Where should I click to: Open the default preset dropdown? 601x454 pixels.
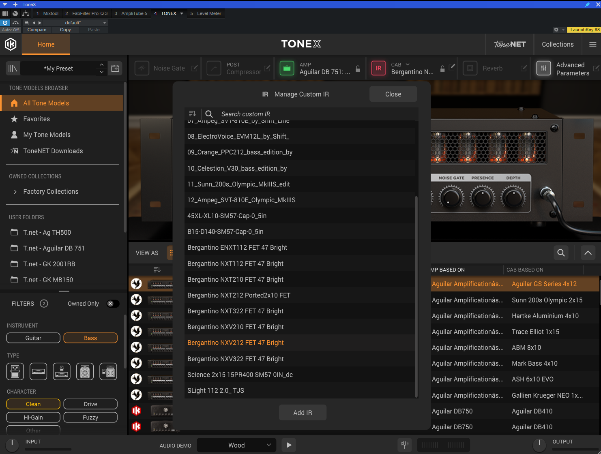coord(105,23)
